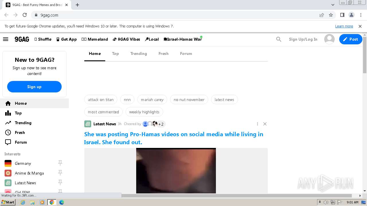This screenshot has width=367, height=206.
Task: Switch to the Trending feed tab
Action: (138, 54)
